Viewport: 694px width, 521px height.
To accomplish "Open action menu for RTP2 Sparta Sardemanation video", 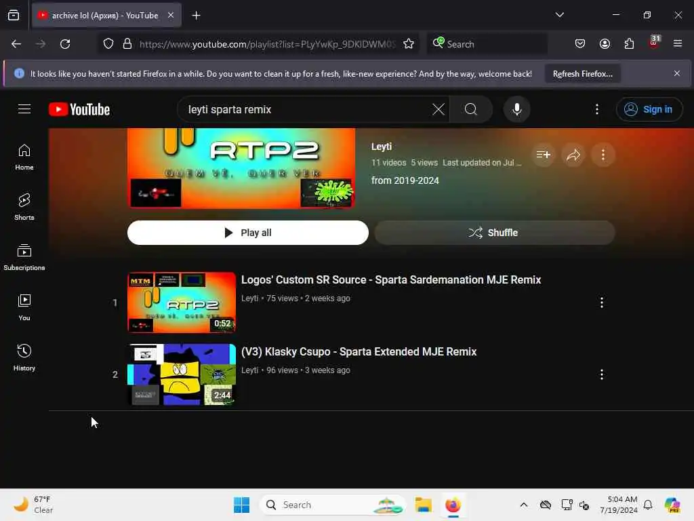I will point(602,303).
